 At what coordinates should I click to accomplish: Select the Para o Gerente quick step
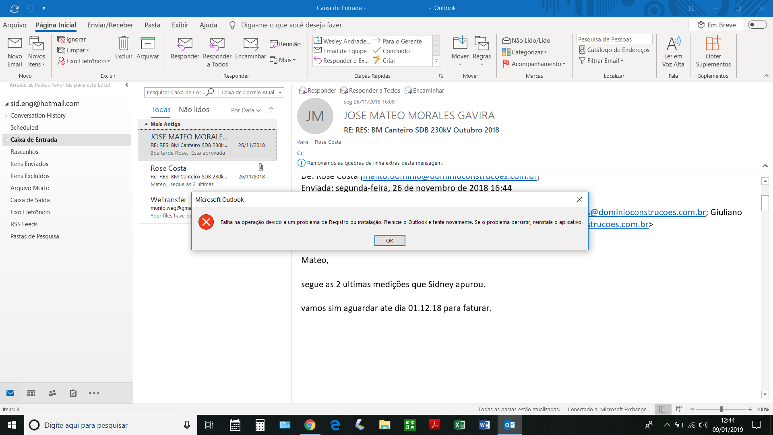398,41
